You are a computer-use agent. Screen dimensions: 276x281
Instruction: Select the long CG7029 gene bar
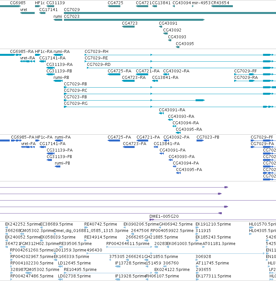[170, 13]
